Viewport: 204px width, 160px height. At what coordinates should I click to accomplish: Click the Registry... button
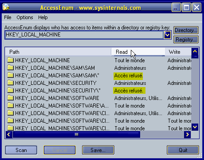point(186,40)
